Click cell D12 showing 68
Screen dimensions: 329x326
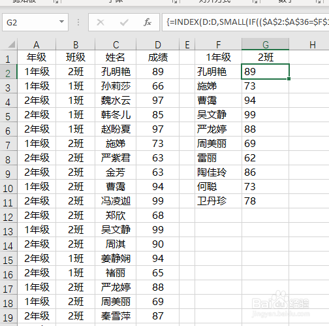158,215
